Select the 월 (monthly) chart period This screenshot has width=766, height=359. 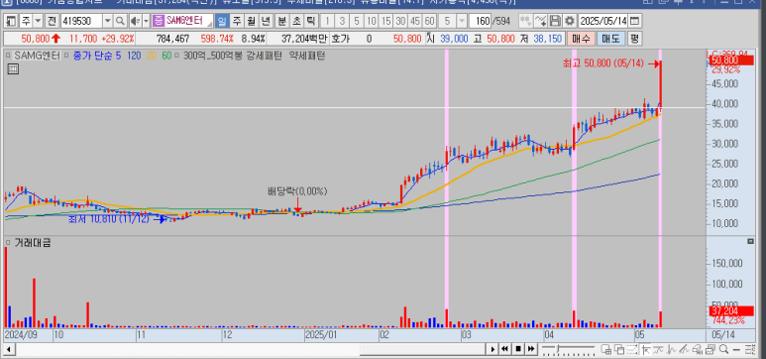click(251, 21)
